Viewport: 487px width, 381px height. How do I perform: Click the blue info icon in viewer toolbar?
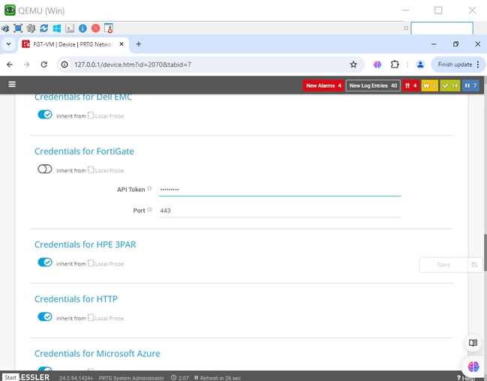83,28
